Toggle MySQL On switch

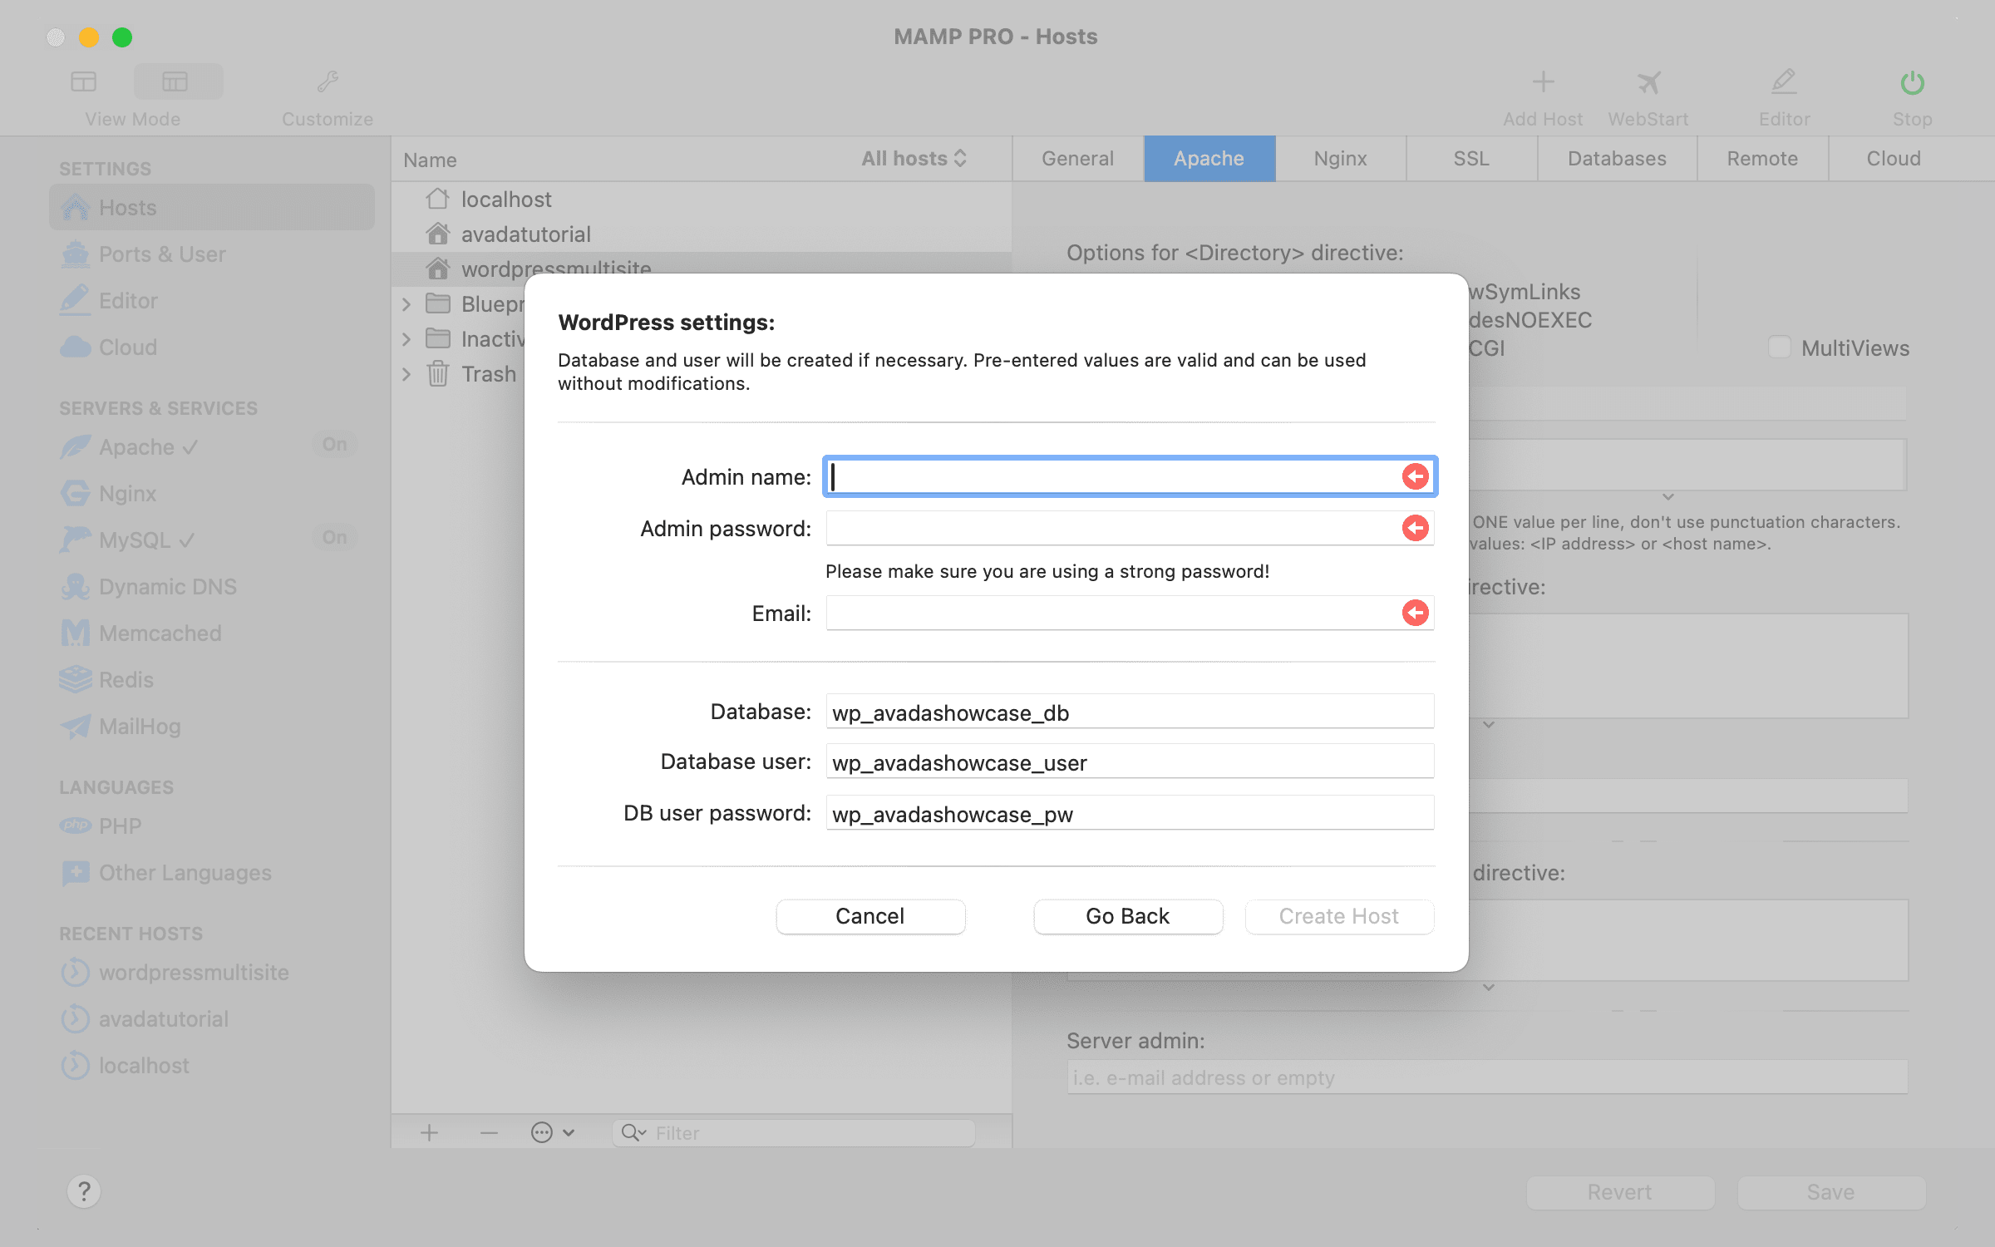click(335, 538)
